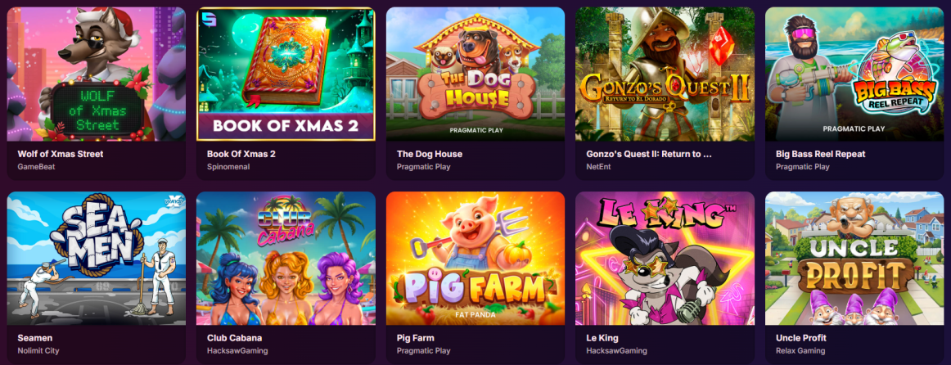This screenshot has height=365, width=951.
Task: Click the xWays badge on Seamen tile
Action: 174,200
